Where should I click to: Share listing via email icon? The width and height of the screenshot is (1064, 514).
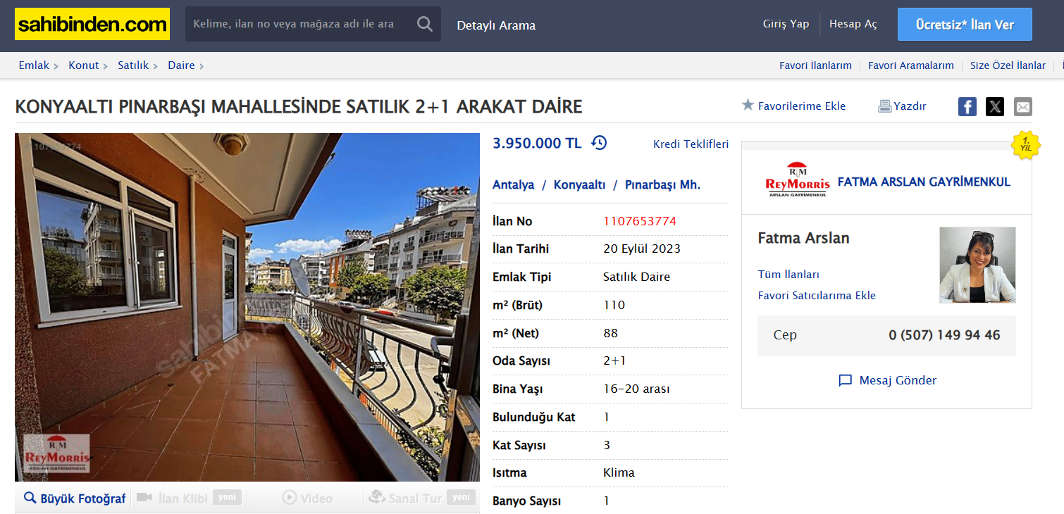click(x=1023, y=107)
